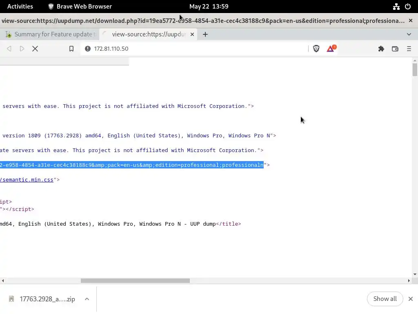418x314 pixels.
Task: Open the Activities overview
Action: 20,7
